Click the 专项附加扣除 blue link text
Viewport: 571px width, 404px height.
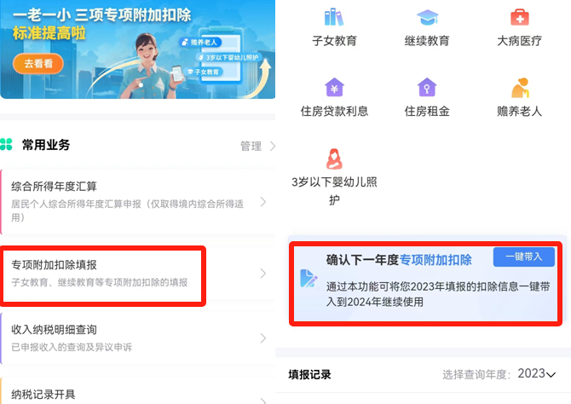point(435,260)
